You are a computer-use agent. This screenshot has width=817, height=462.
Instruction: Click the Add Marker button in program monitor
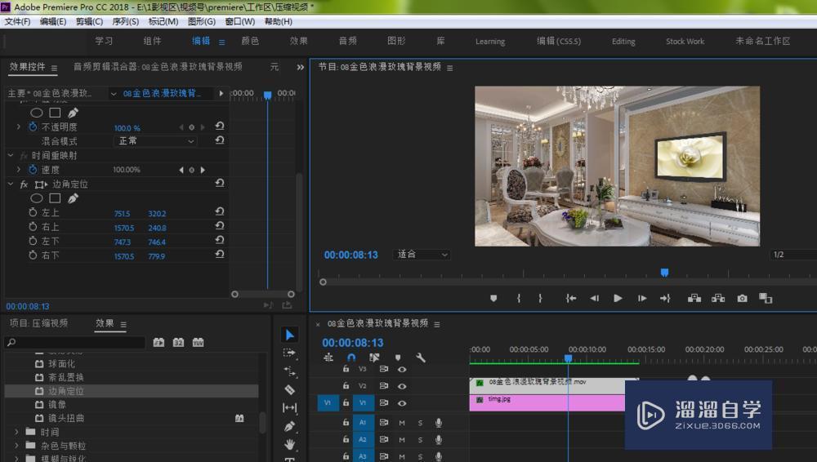[493, 299]
